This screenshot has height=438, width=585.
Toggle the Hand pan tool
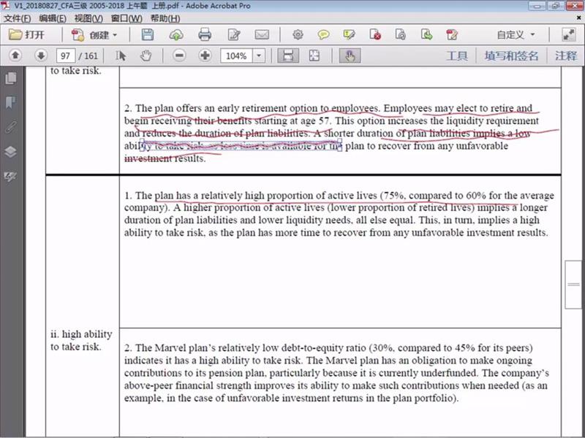click(146, 55)
